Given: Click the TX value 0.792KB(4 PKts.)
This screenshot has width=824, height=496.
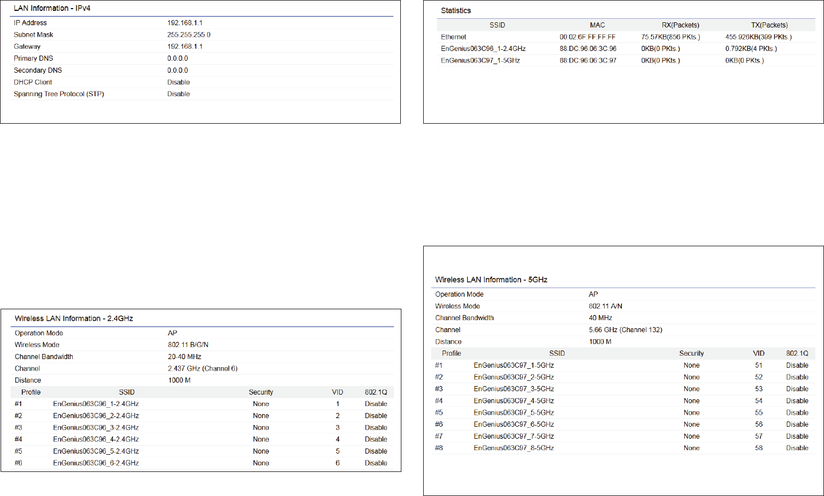Looking at the screenshot, I should click(751, 49).
